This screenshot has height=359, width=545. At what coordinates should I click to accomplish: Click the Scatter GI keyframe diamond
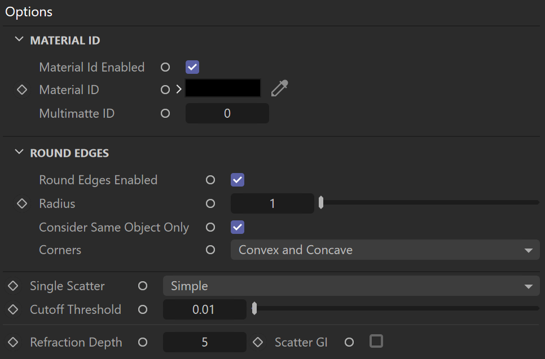(x=258, y=342)
